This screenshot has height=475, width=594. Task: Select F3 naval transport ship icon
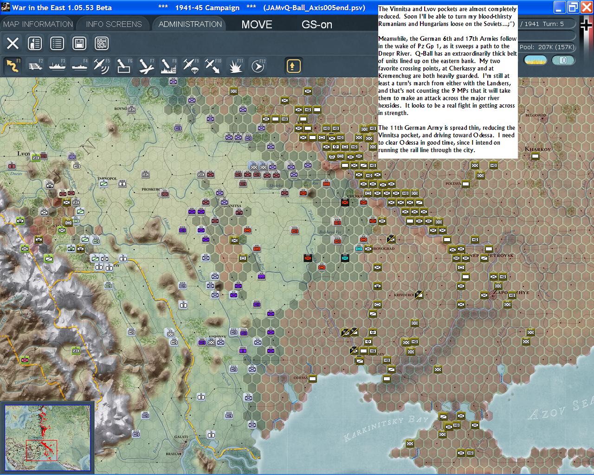(57, 66)
